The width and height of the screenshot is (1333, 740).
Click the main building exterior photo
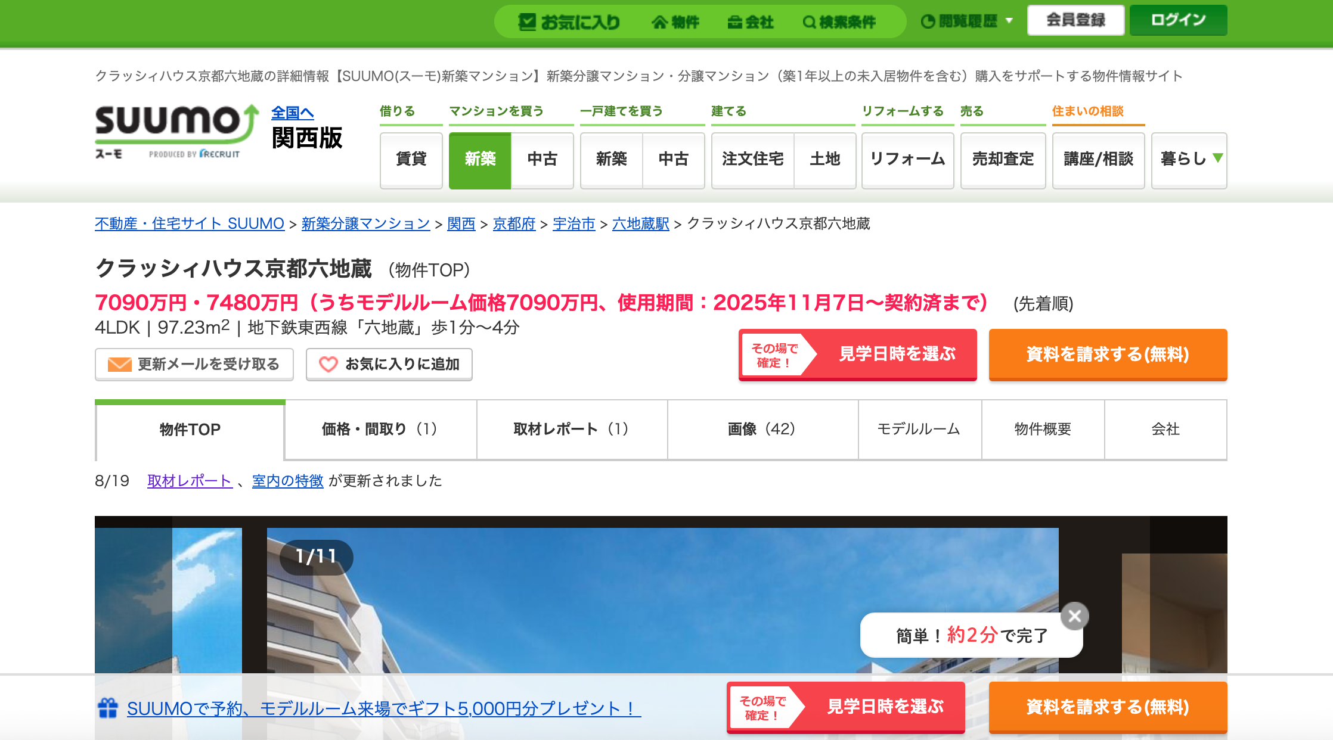point(663,600)
